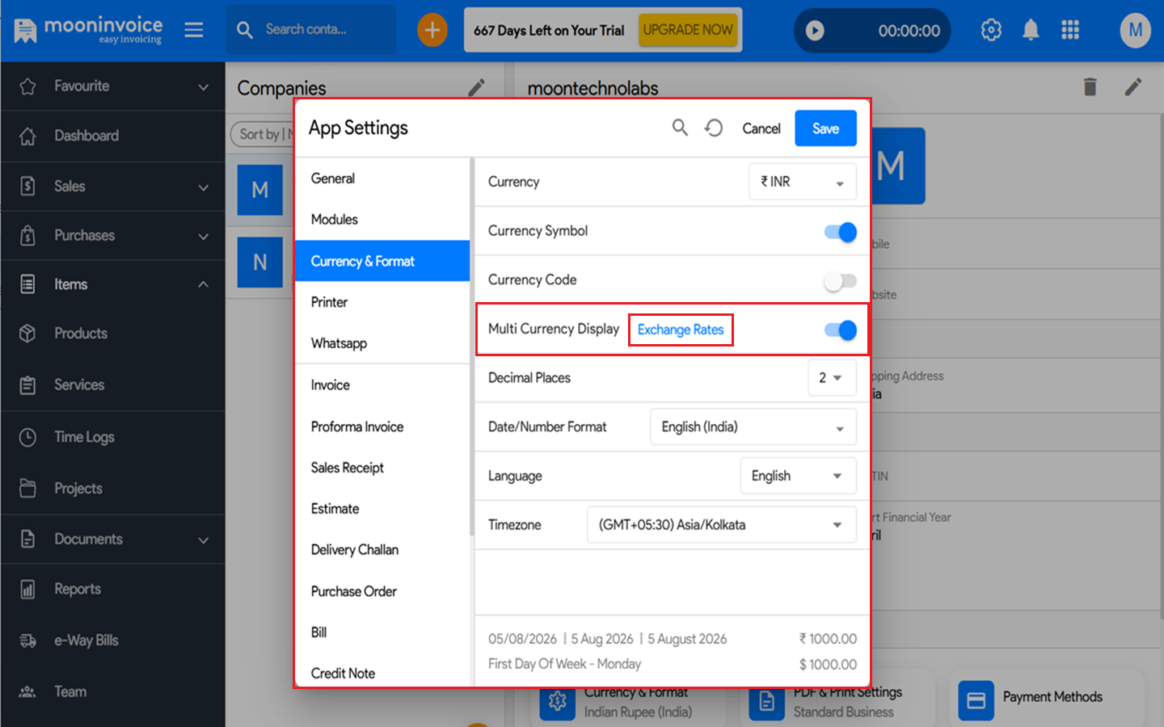Select Modules settings tab
Viewport: 1164px width, 727px height.
(382, 220)
